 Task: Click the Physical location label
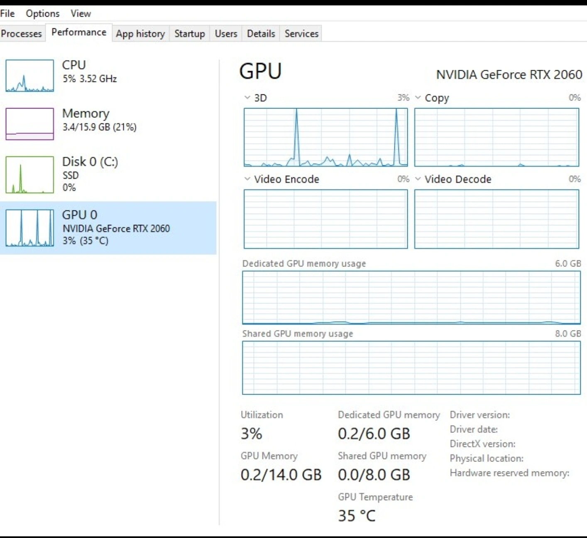point(487,459)
